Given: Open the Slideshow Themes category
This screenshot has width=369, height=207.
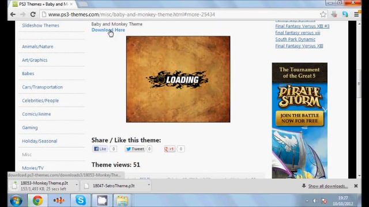Looking at the screenshot, I should pos(40,25).
